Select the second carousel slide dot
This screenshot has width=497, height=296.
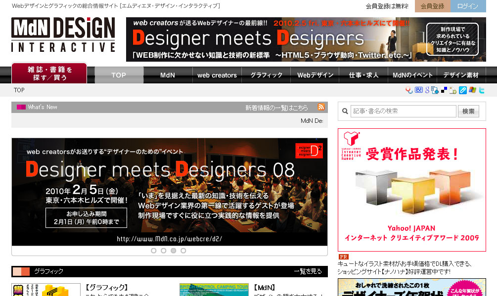point(163,251)
